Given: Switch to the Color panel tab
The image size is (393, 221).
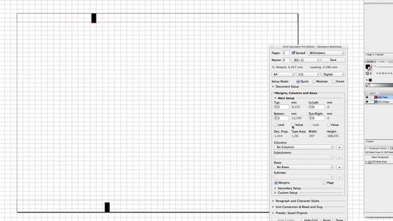Looking at the screenshot, I should [382, 61].
